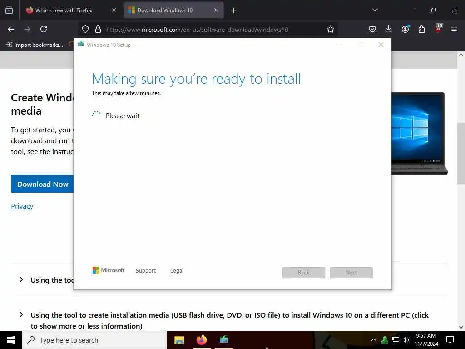
Task: Open the Windows Start menu
Action: [11, 340]
